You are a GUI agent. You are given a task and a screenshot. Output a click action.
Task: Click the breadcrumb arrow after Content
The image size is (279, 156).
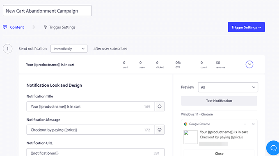tap(34, 27)
